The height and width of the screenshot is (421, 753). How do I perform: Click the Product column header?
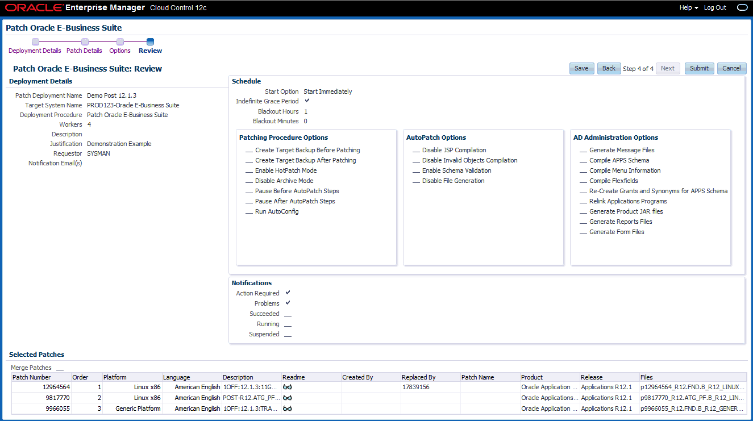click(x=550, y=377)
